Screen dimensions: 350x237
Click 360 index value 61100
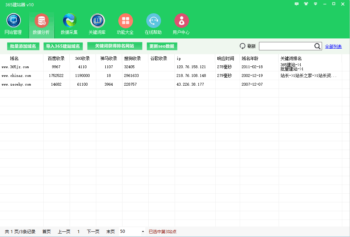pyautogui.click(x=82, y=84)
